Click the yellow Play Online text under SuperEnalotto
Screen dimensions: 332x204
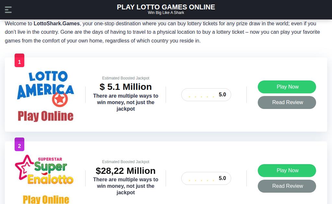46,199
